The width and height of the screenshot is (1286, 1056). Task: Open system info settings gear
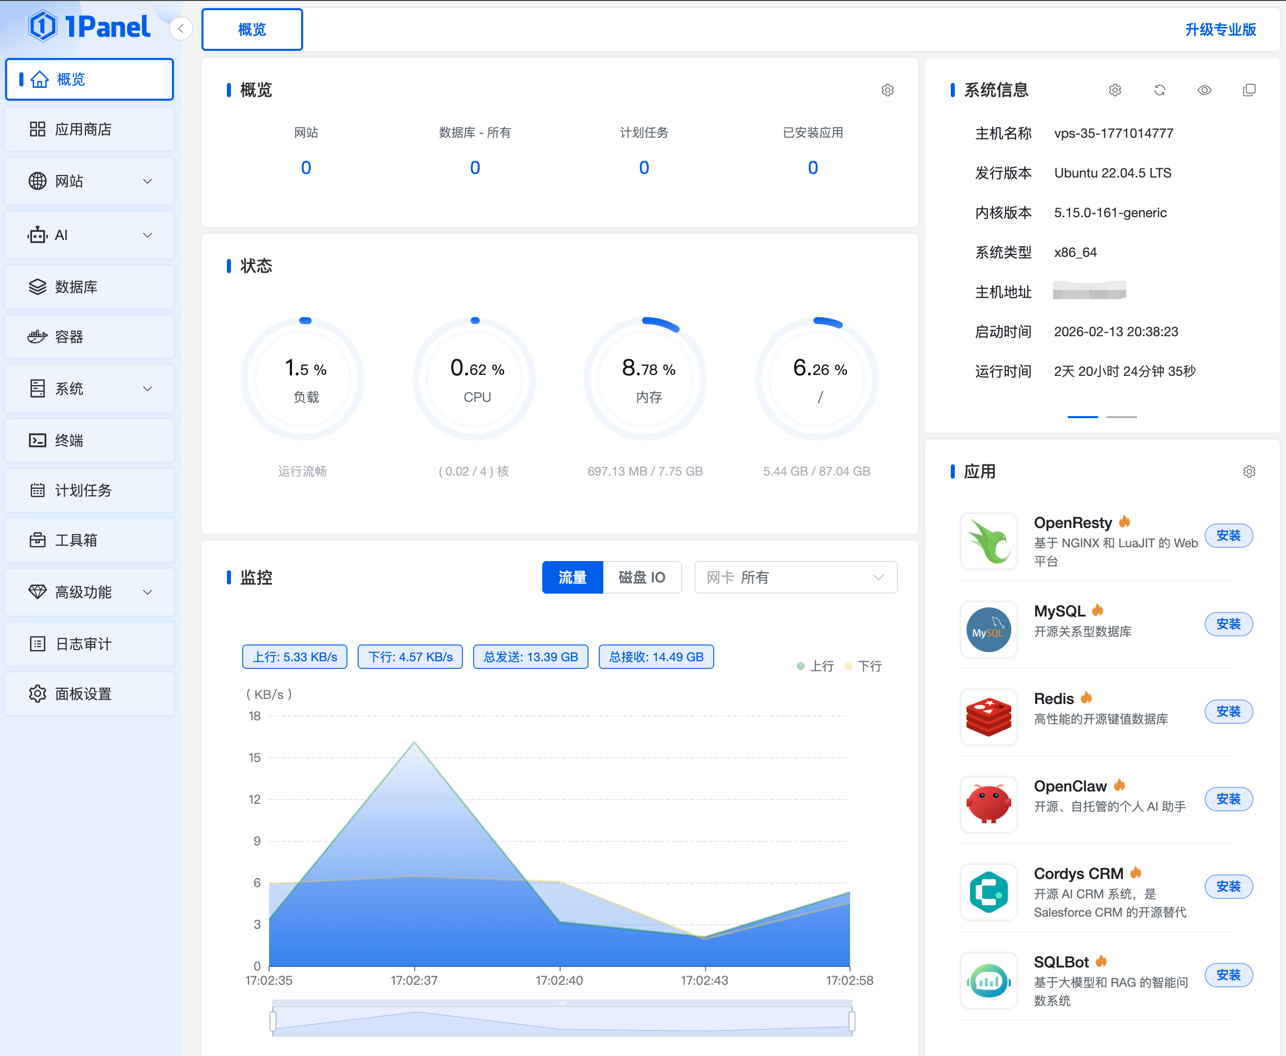tap(1115, 90)
